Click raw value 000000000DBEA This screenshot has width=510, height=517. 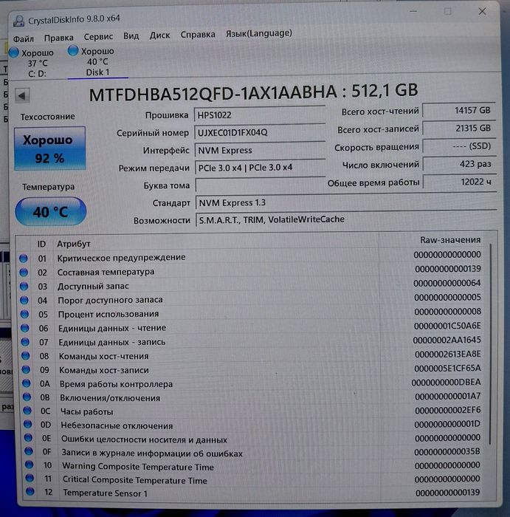[x=446, y=383]
